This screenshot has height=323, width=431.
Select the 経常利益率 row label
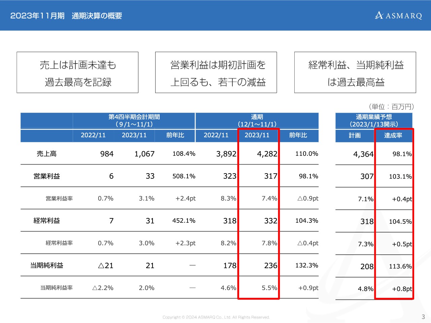[59, 243]
